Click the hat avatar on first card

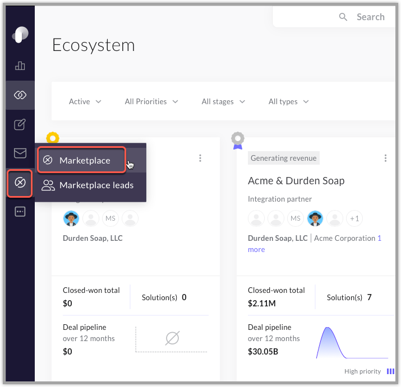(71, 218)
